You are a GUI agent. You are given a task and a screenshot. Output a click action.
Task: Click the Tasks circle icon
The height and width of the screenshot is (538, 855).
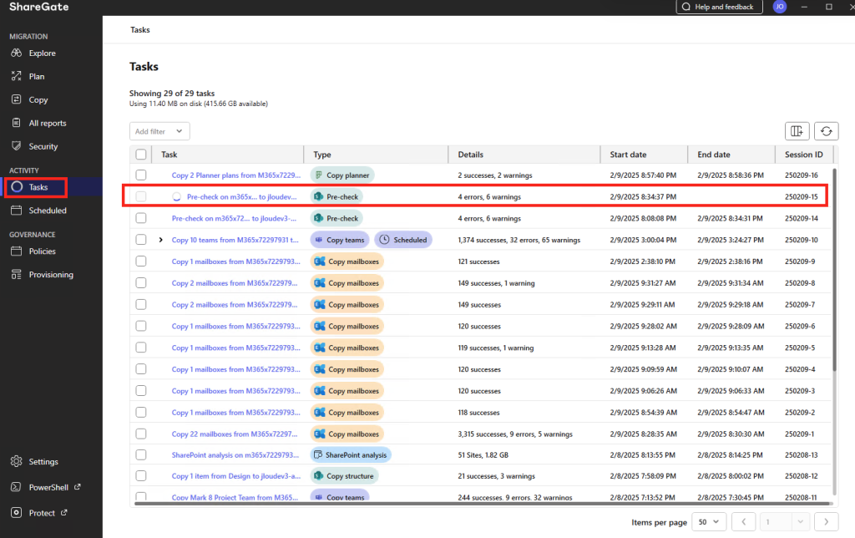17,187
